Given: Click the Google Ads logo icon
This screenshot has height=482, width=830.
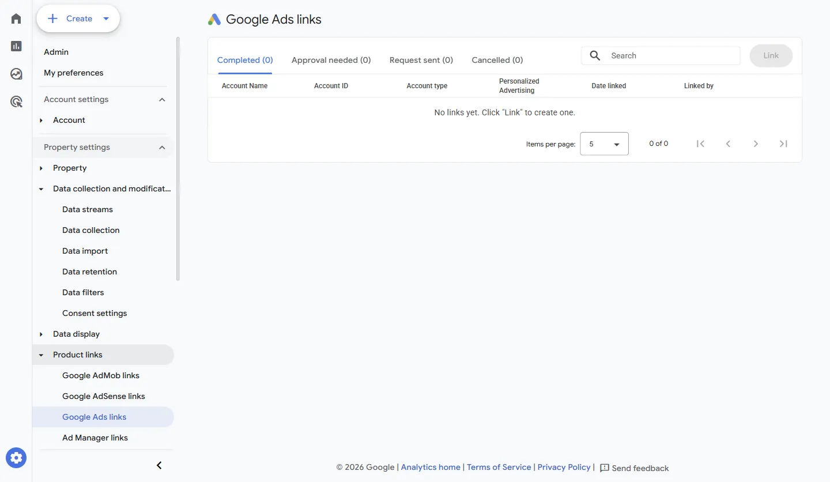Looking at the screenshot, I should click(x=214, y=19).
